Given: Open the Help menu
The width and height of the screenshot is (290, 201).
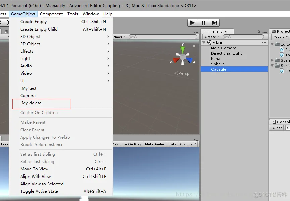Looking at the screenshot, I should 108,14.
